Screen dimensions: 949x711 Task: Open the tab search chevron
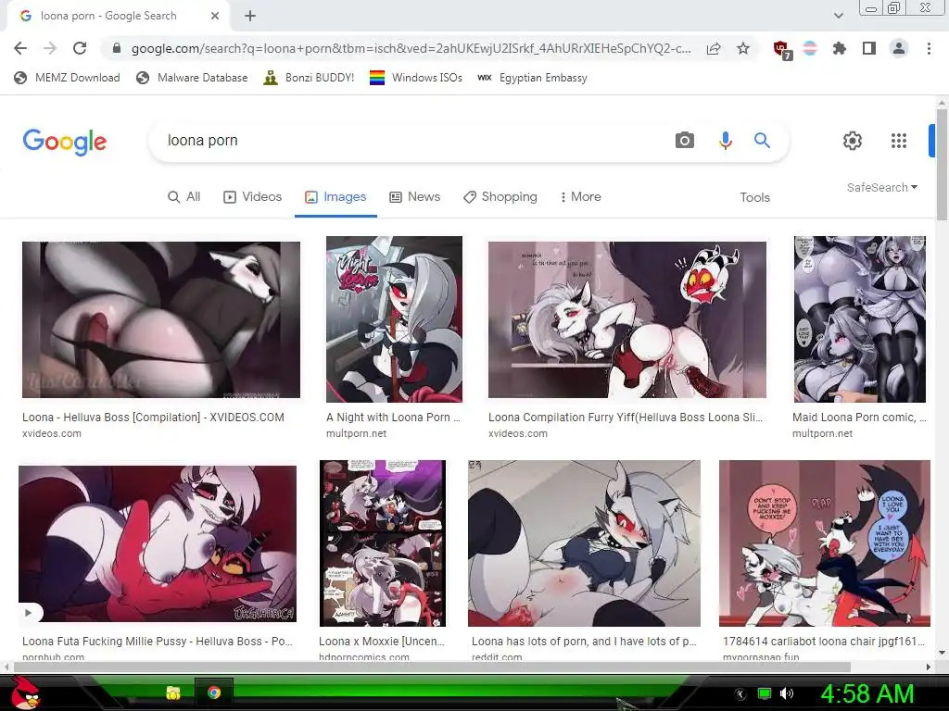pos(838,16)
